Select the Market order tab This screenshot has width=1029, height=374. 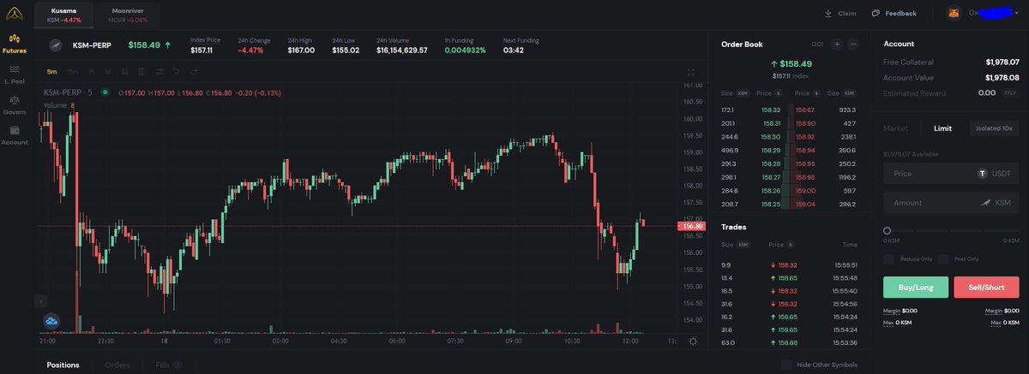[x=895, y=128]
